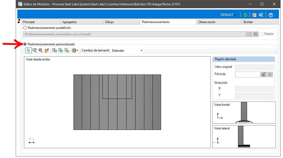Click the Fórmula input field

coord(248,74)
